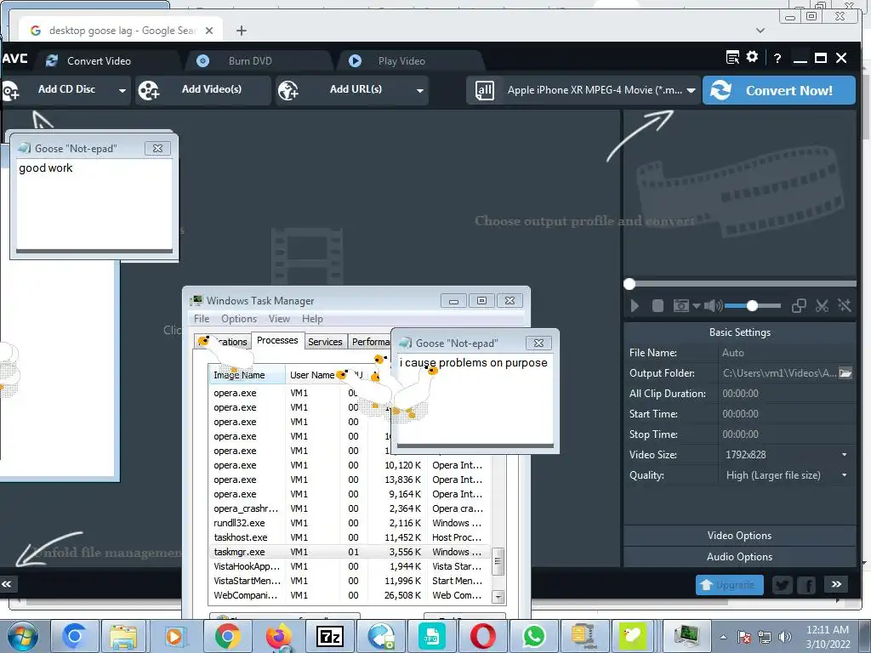Open Google Chrome from the taskbar

pos(227,636)
